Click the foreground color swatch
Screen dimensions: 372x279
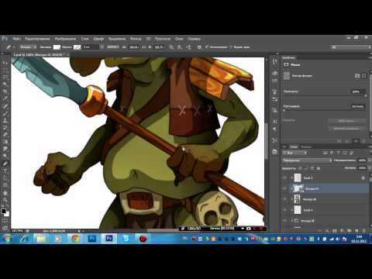click(x=3, y=211)
